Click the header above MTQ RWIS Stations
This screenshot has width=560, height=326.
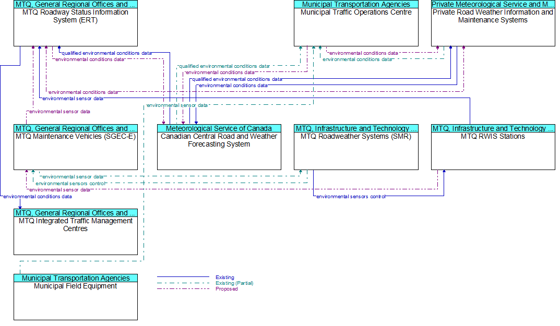[x=493, y=128]
